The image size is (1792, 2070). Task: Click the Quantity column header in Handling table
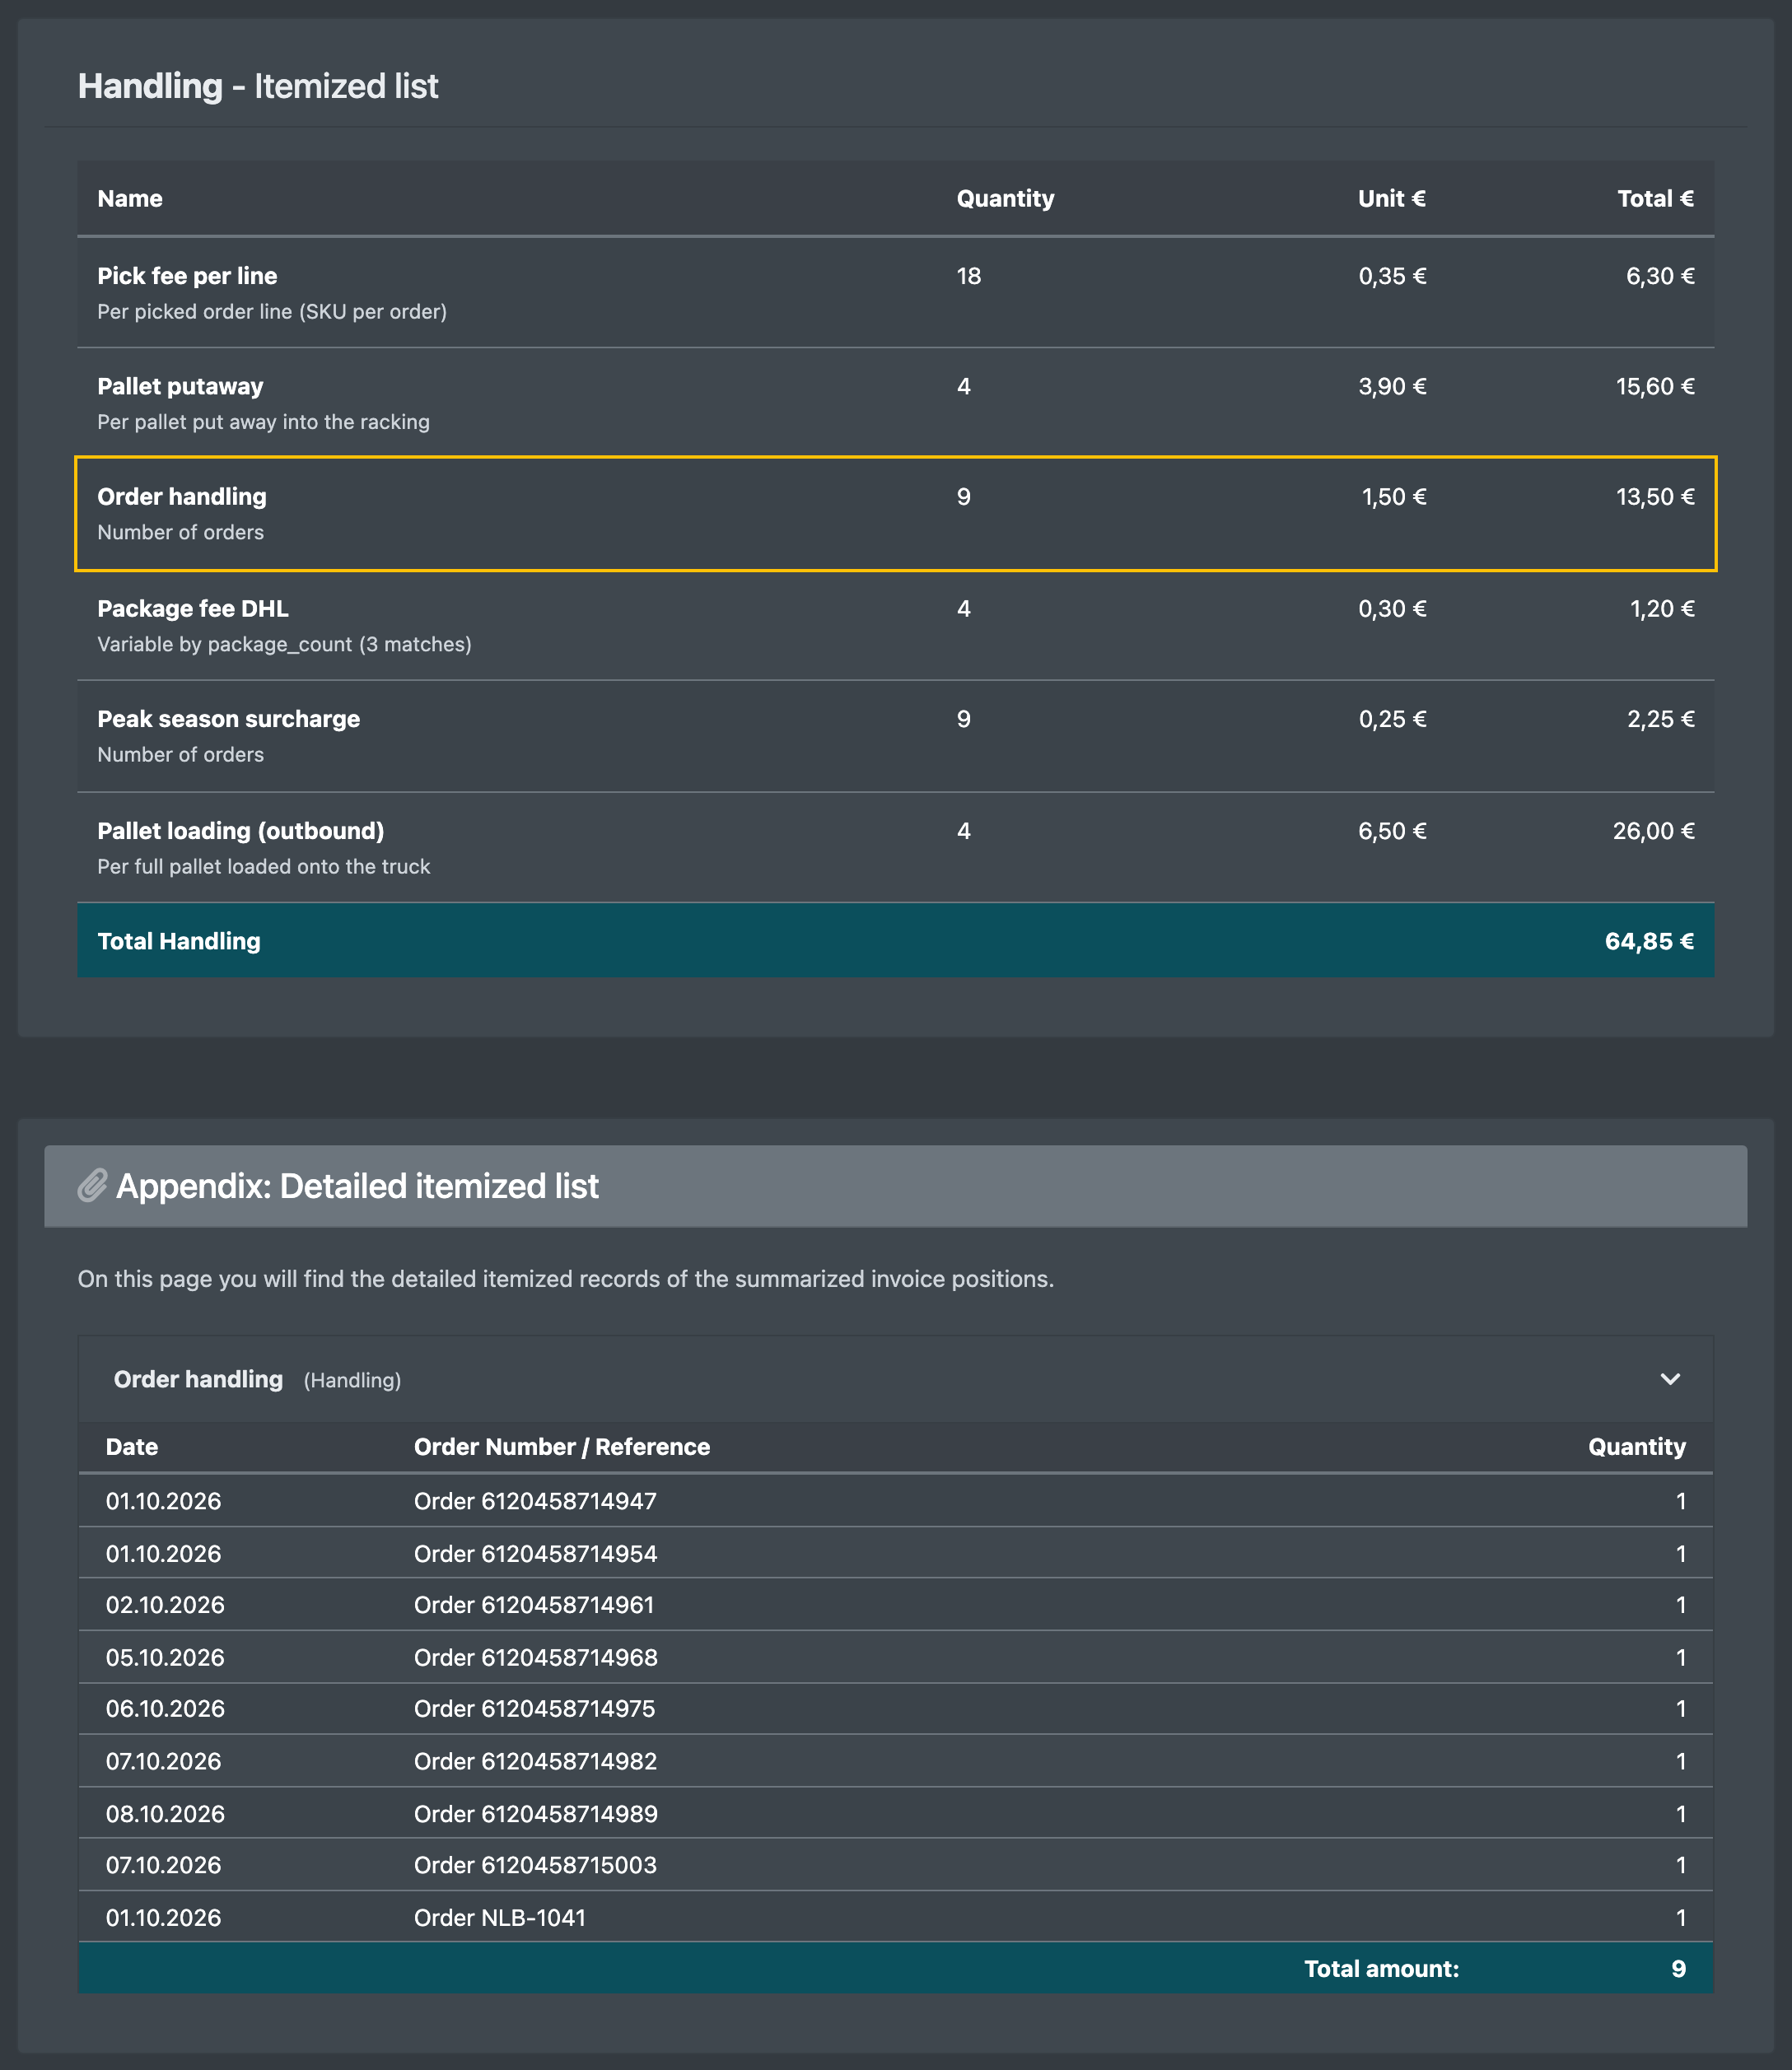1005,198
